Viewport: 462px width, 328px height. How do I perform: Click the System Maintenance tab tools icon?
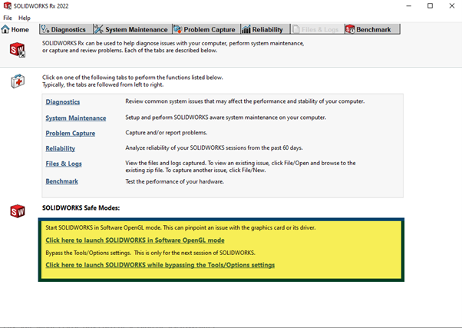(x=98, y=30)
